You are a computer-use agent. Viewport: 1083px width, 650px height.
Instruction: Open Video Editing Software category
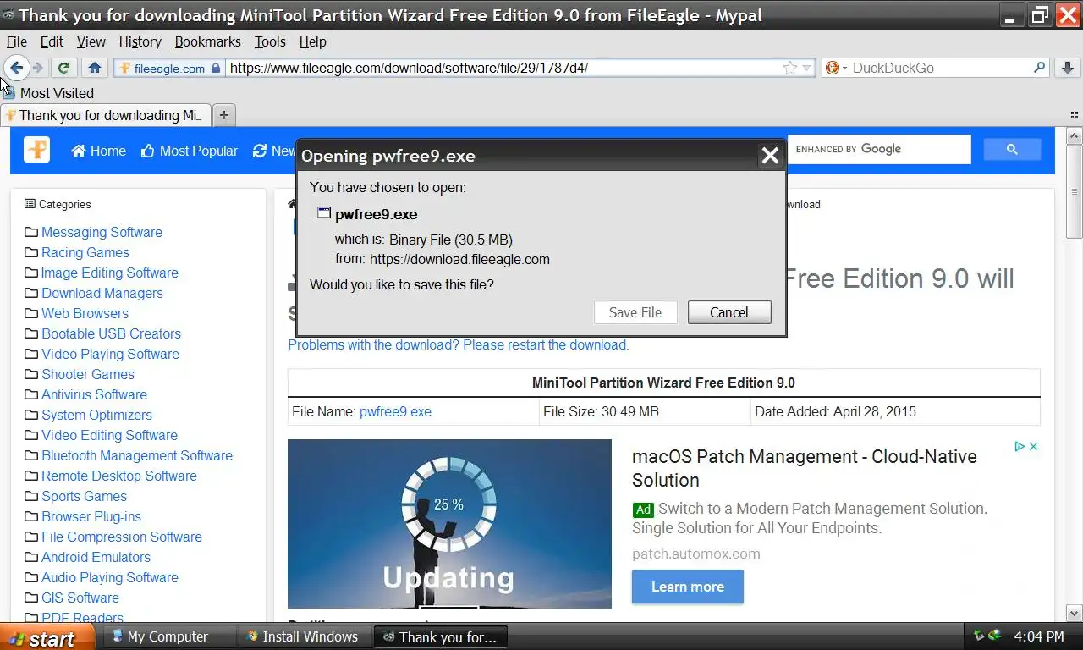(x=109, y=435)
